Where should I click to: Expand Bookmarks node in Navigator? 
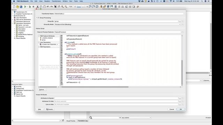pyautogui.click(x=13, y=16)
